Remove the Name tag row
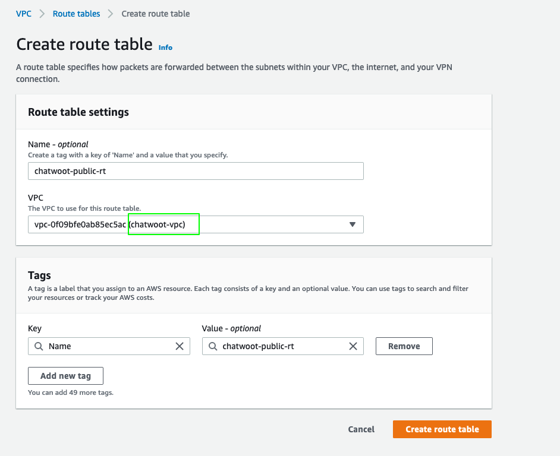 (404, 346)
